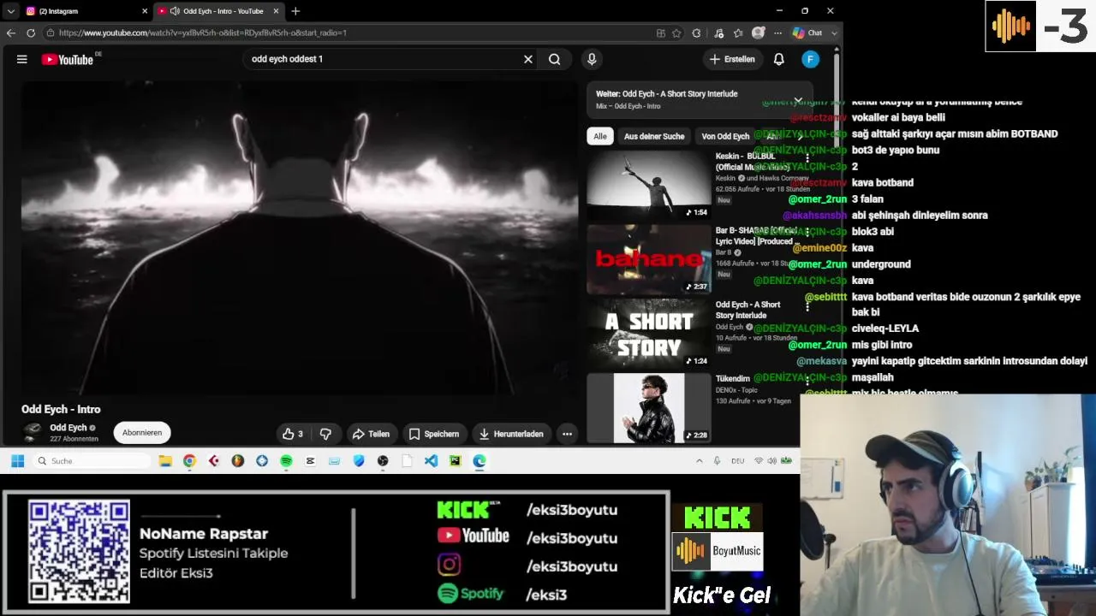Open the 'Odd Eych - A Short Story Interlude' title

[748, 310]
